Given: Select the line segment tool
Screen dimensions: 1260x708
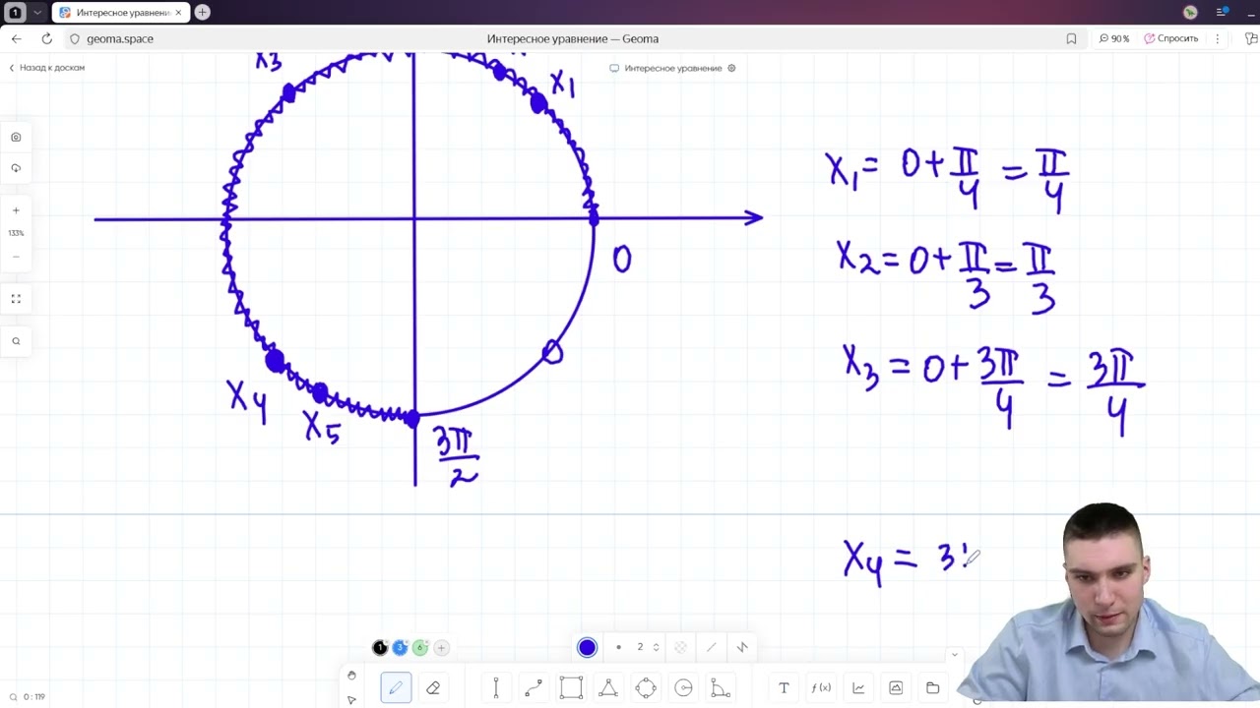Looking at the screenshot, I should tap(496, 688).
